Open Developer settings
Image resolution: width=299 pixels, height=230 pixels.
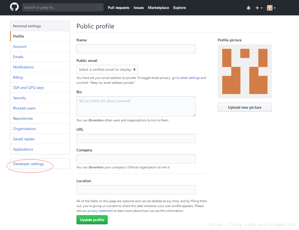pos(40,164)
